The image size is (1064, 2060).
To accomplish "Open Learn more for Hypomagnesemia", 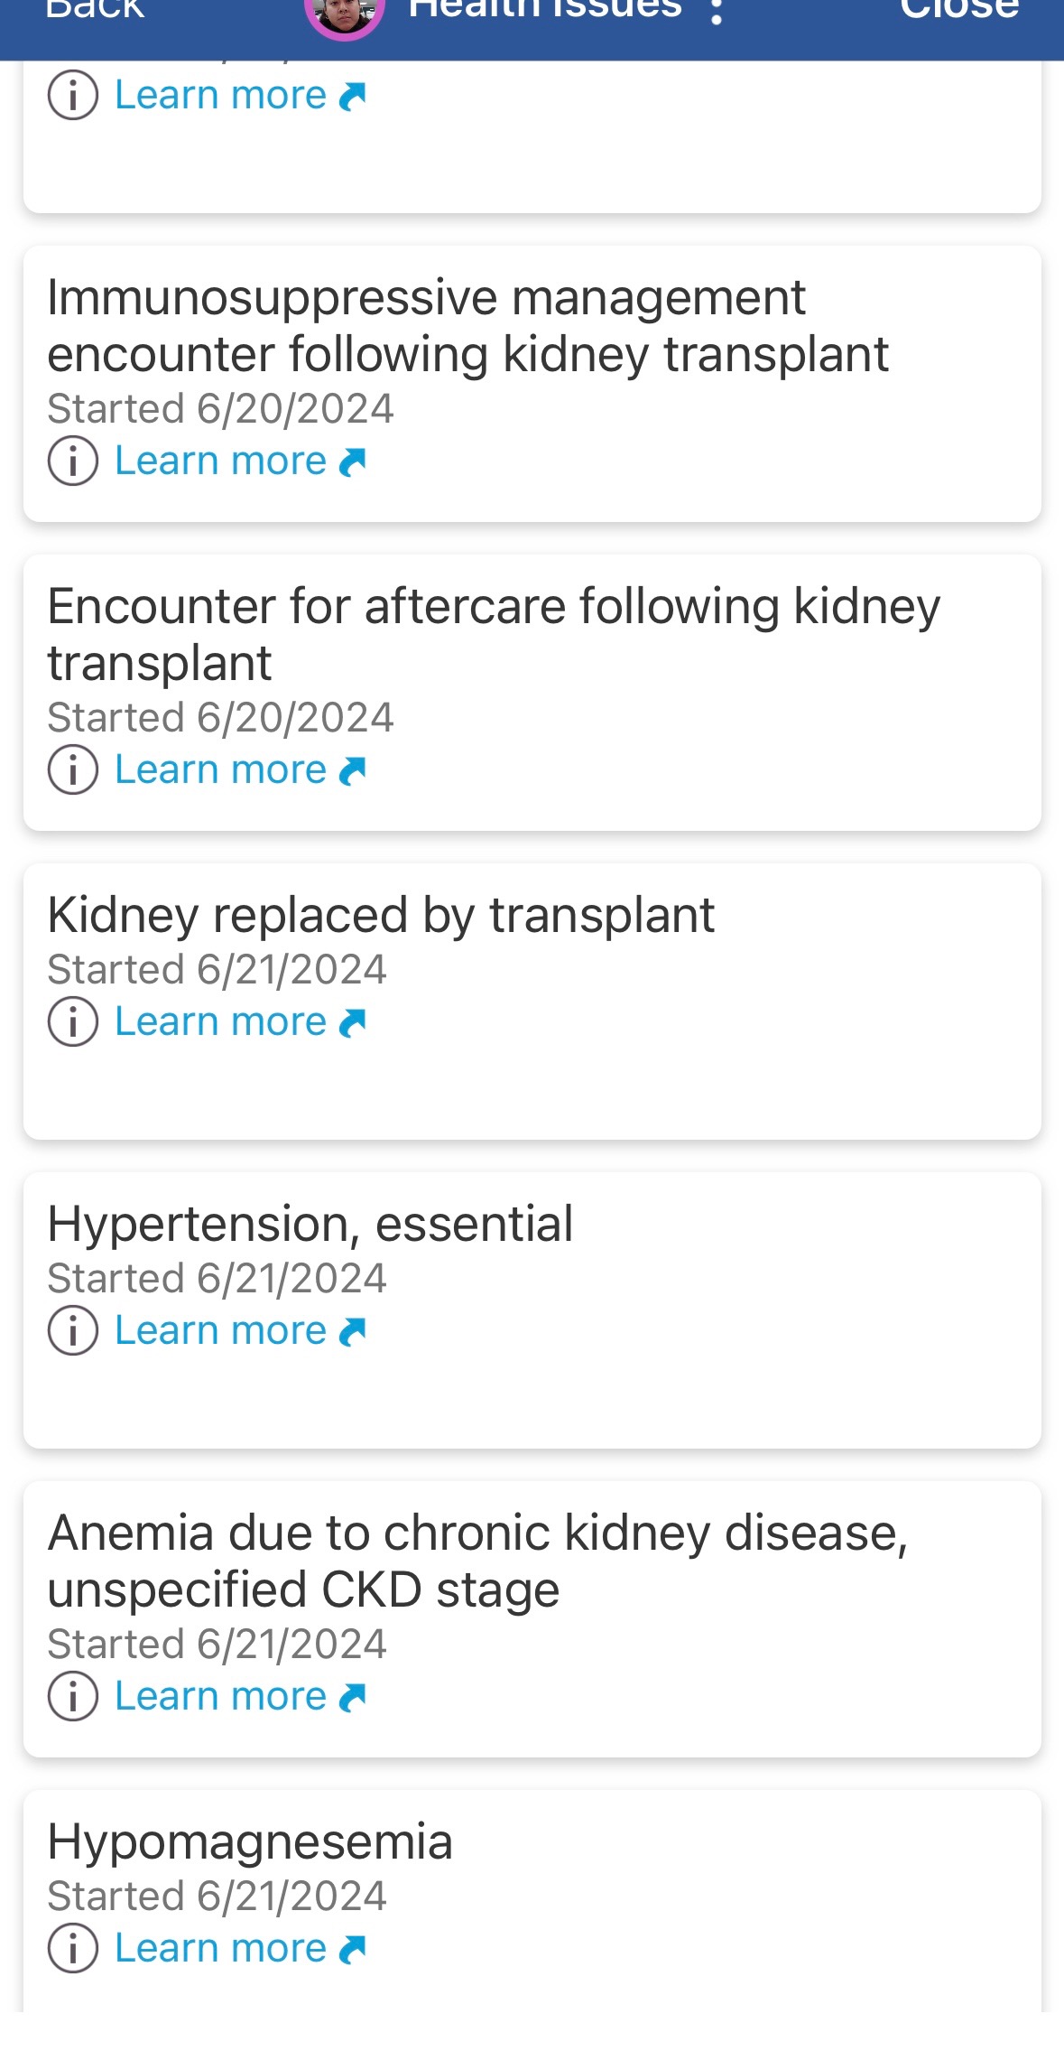I will coord(239,1949).
